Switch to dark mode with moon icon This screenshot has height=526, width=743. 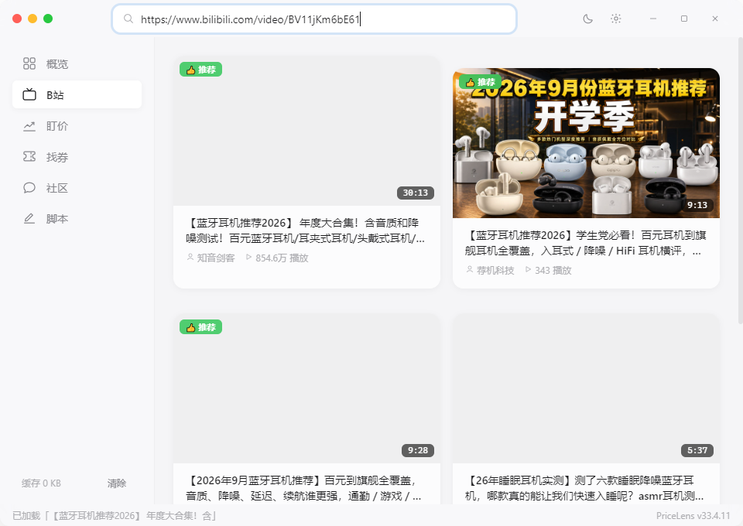tap(587, 19)
